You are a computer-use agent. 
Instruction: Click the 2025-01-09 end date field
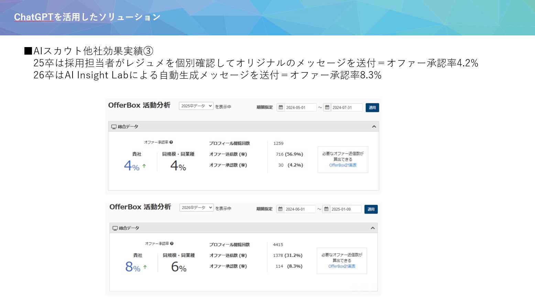pos(346,209)
